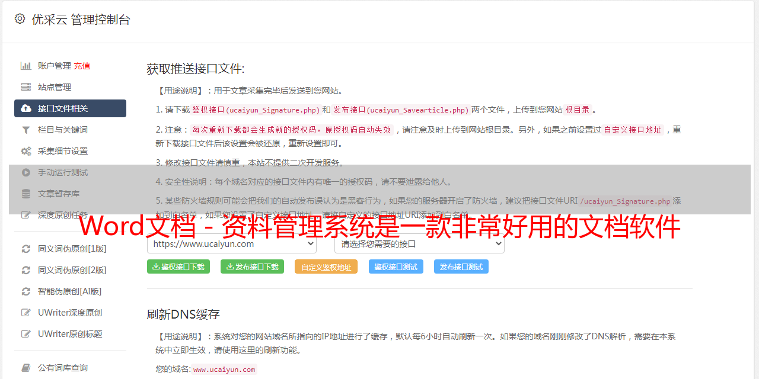Image resolution: width=759 pixels, height=379 pixels.
Task: Click the orange 自定义鉴权地址 button
Action: [x=326, y=266]
